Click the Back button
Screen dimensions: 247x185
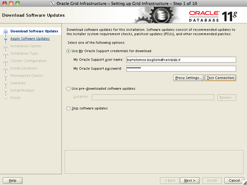(x=170, y=180)
